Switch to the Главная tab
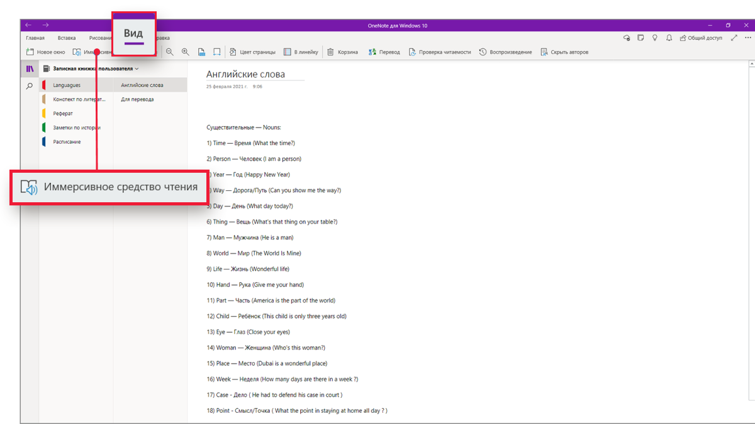Viewport: 755px width, 424px height. [35, 38]
